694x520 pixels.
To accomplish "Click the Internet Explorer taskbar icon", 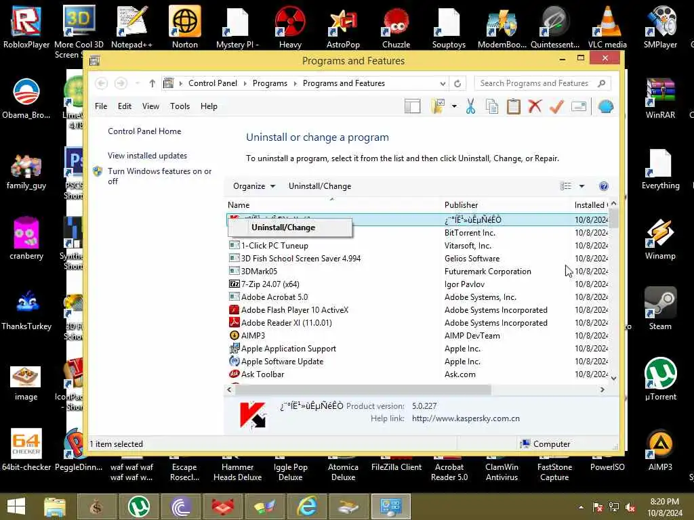I will pos(307,506).
